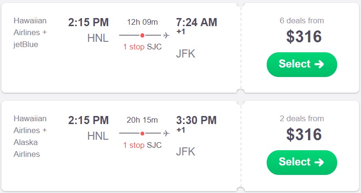The height and width of the screenshot is (193, 361).
Task: Click JFK destination on the 3:30 PM flight
Action: pyautogui.click(x=186, y=152)
